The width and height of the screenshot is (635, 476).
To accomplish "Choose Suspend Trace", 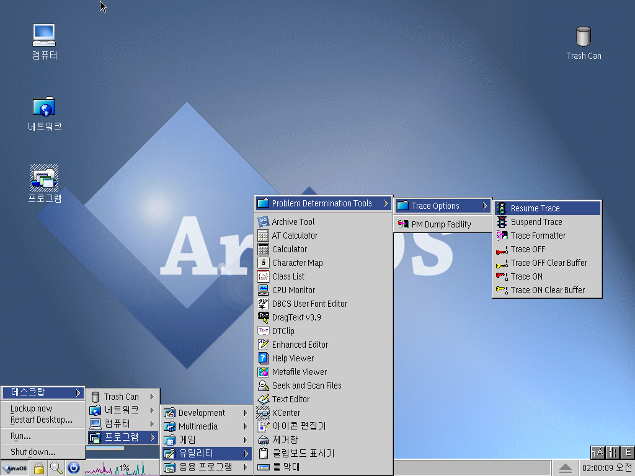I will click(x=536, y=222).
